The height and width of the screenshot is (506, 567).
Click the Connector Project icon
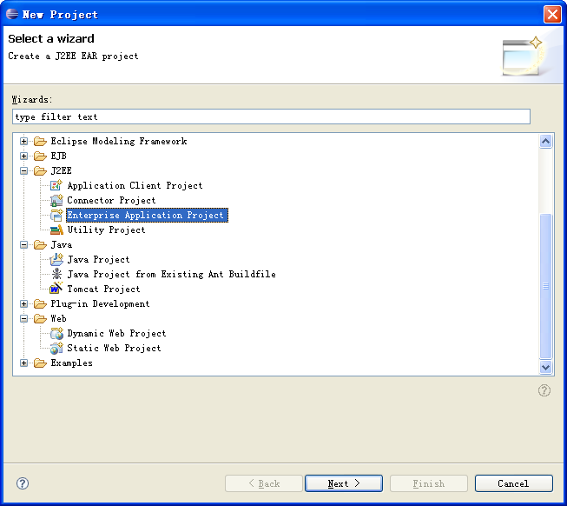click(56, 200)
